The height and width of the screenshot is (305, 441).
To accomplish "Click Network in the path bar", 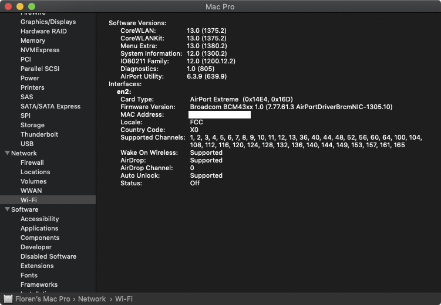I will point(92,299).
